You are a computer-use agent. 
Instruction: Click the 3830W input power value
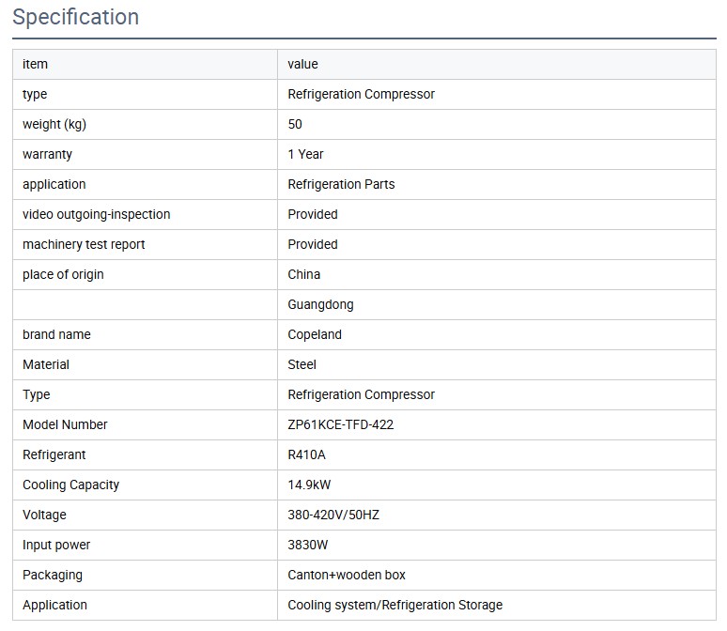[307, 545]
